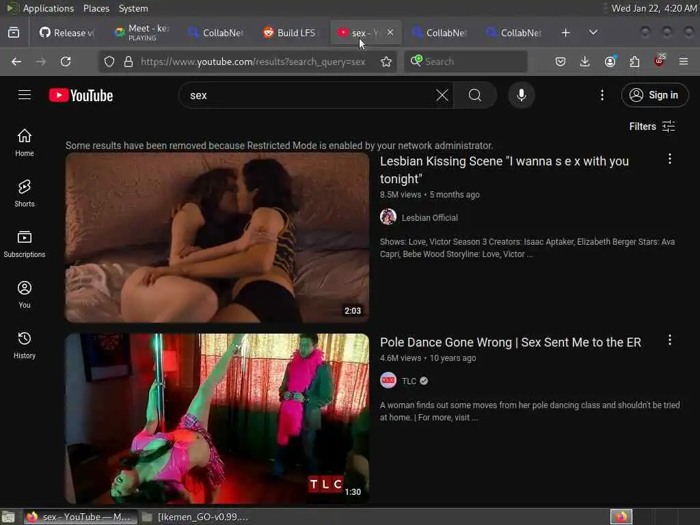Open tracking protection shield panel

109,62
